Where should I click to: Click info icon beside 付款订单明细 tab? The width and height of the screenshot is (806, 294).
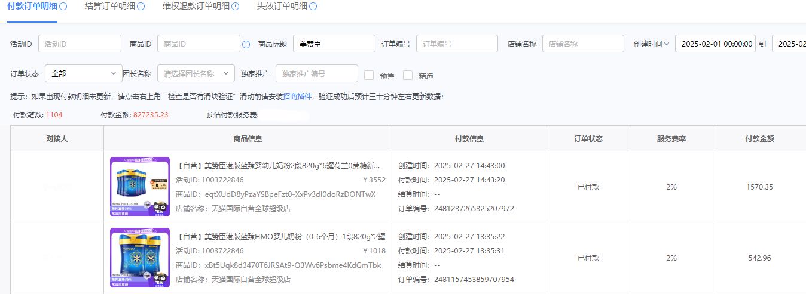pyautogui.click(x=63, y=6)
